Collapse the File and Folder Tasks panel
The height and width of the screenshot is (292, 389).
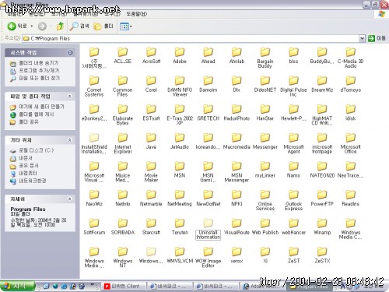tap(70, 97)
